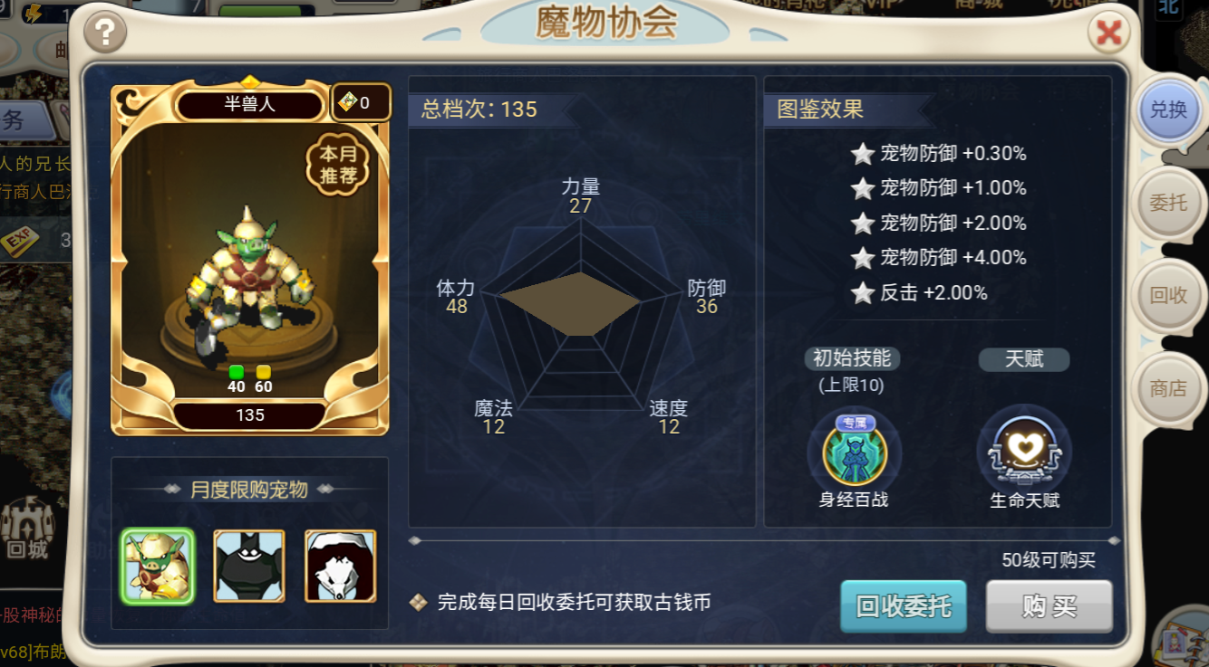
Task: Close the 魔物协会 window
Action: pyautogui.click(x=1108, y=34)
